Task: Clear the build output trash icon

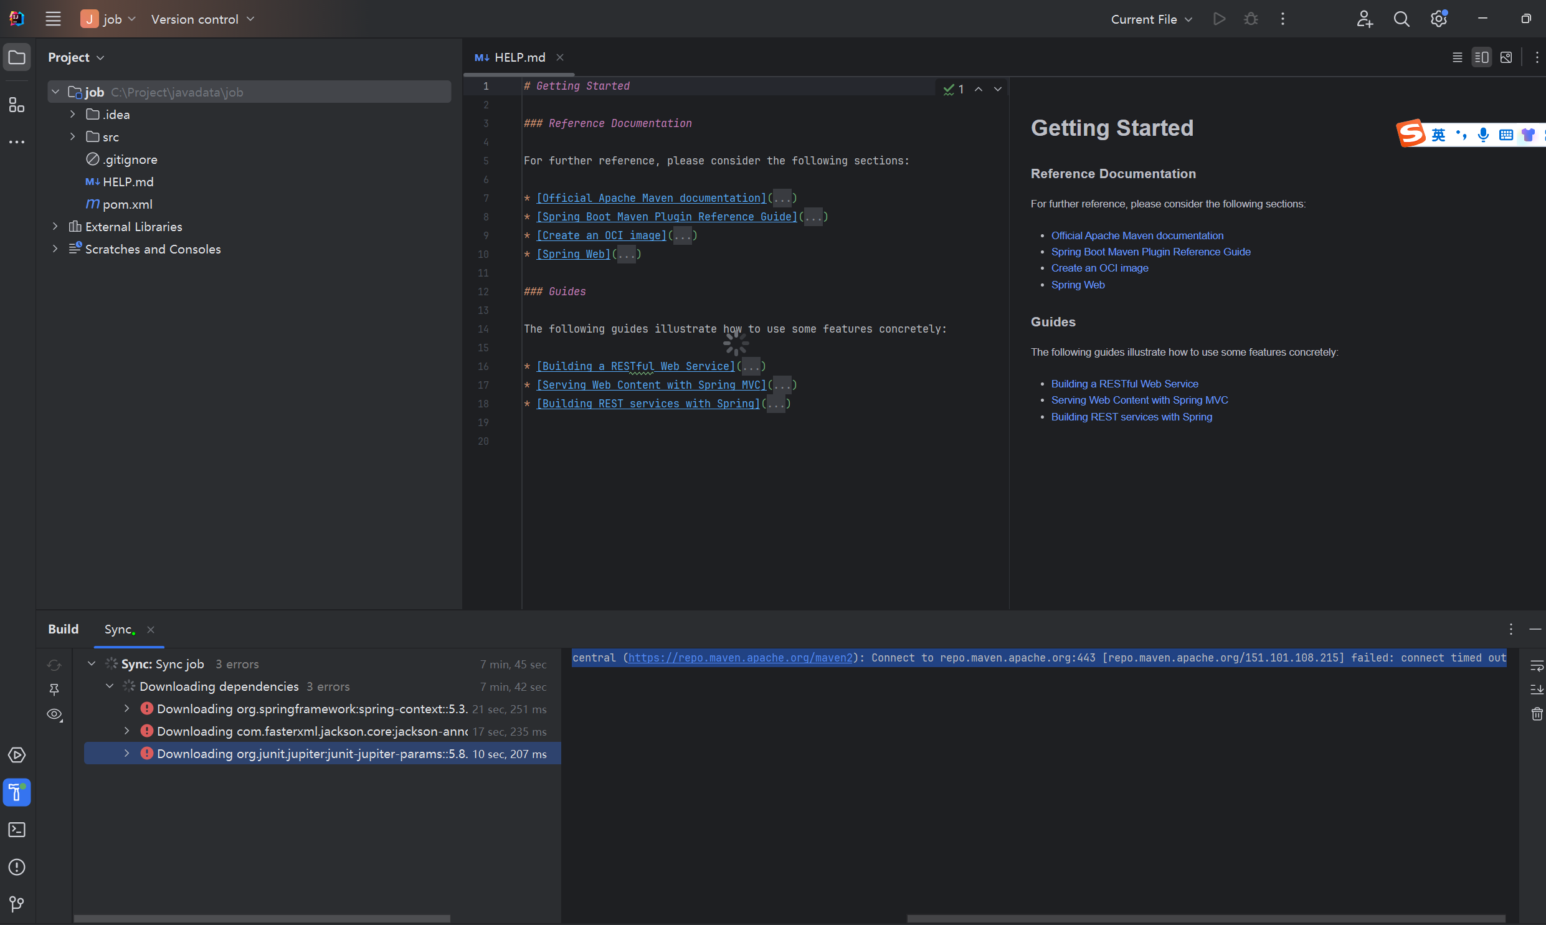Action: pyautogui.click(x=1537, y=714)
